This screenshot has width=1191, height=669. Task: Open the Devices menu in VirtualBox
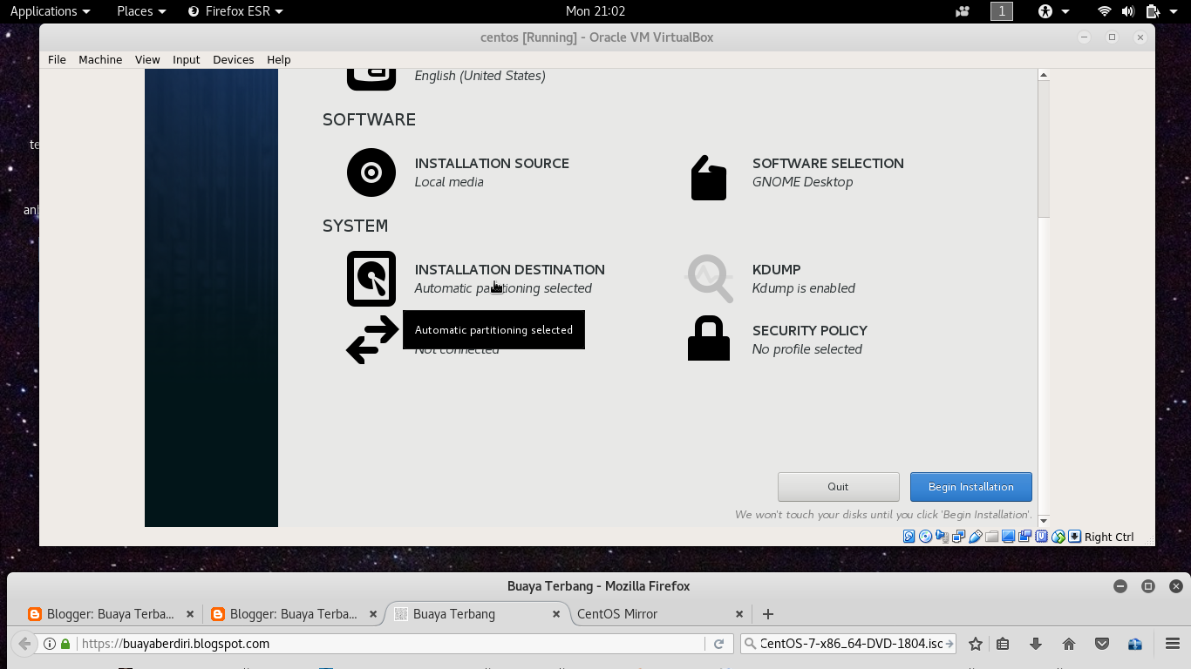point(233,59)
